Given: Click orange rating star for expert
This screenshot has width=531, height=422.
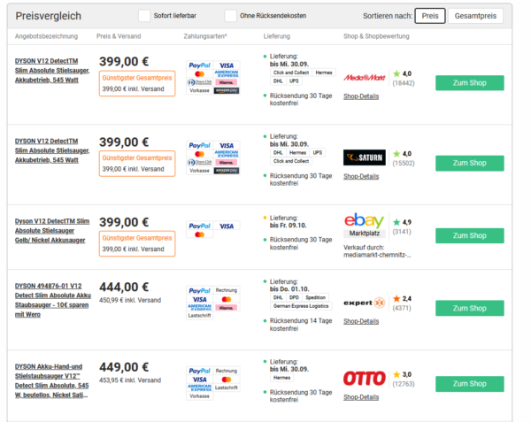Looking at the screenshot, I should (396, 298).
